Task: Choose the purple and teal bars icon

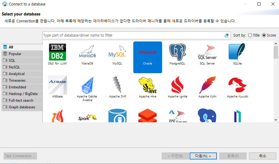Action: point(237,116)
